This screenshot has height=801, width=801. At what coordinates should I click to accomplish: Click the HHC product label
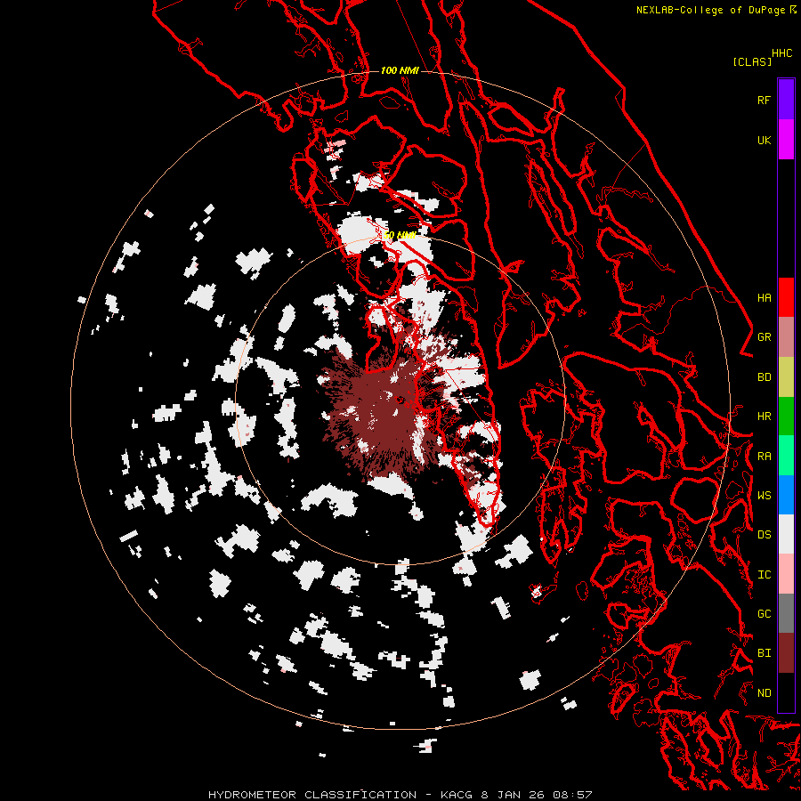coord(782,53)
